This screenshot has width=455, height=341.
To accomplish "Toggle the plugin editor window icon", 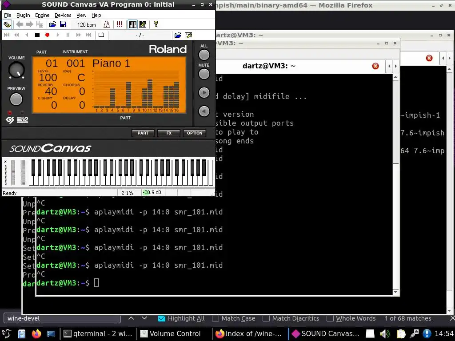I will (x=7, y=25).
